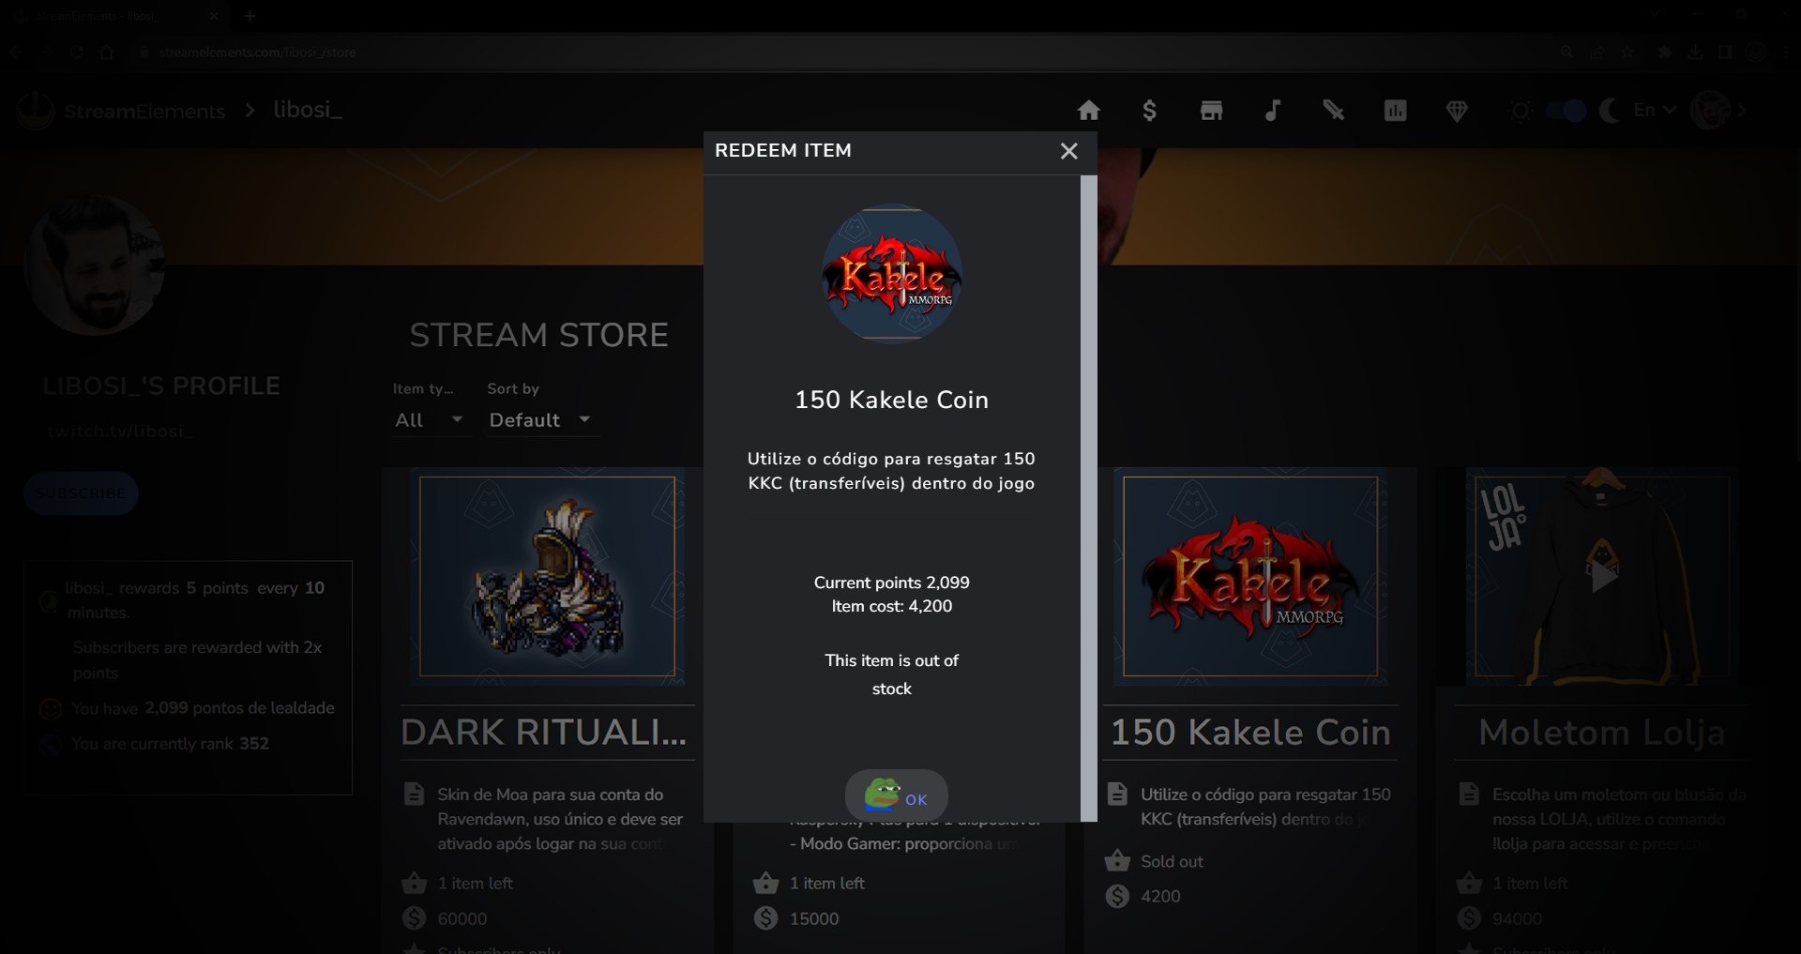Screen dimensions: 1801x954
Task: Open the 150 Kakele Coin card title
Action: pos(1250,733)
